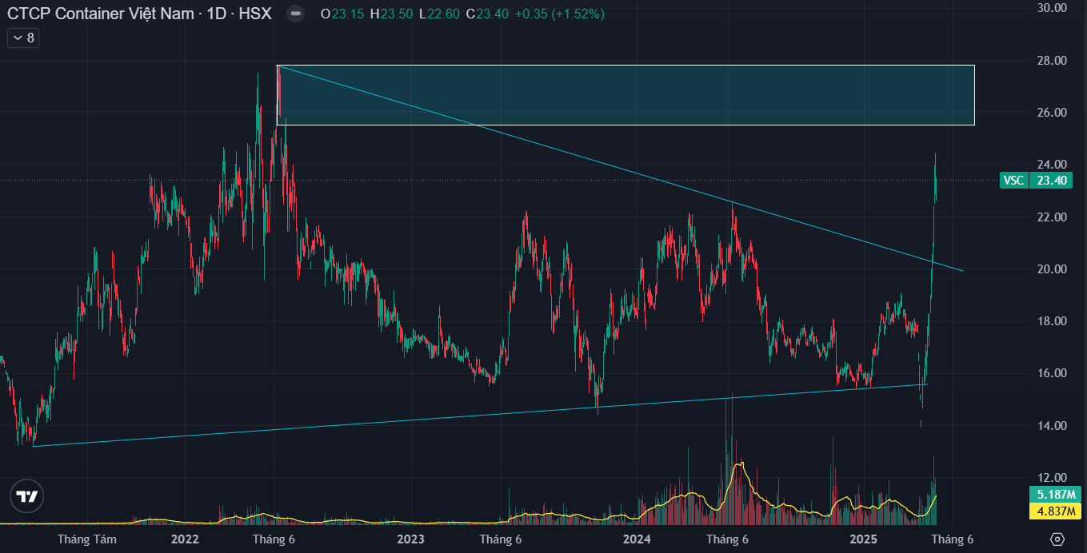The height and width of the screenshot is (553, 1087).
Task: Click the 12.00 price axis label
Action: (x=1052, y=478)
